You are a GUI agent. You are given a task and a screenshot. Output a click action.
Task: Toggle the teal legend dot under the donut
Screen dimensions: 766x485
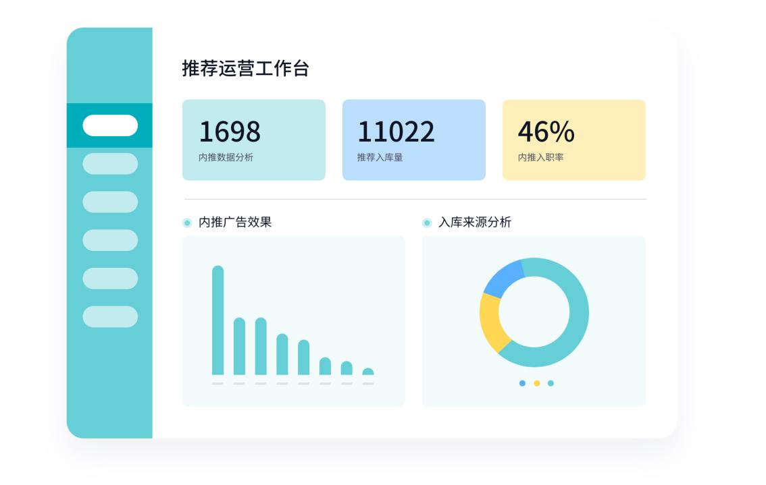click(551, 383)
